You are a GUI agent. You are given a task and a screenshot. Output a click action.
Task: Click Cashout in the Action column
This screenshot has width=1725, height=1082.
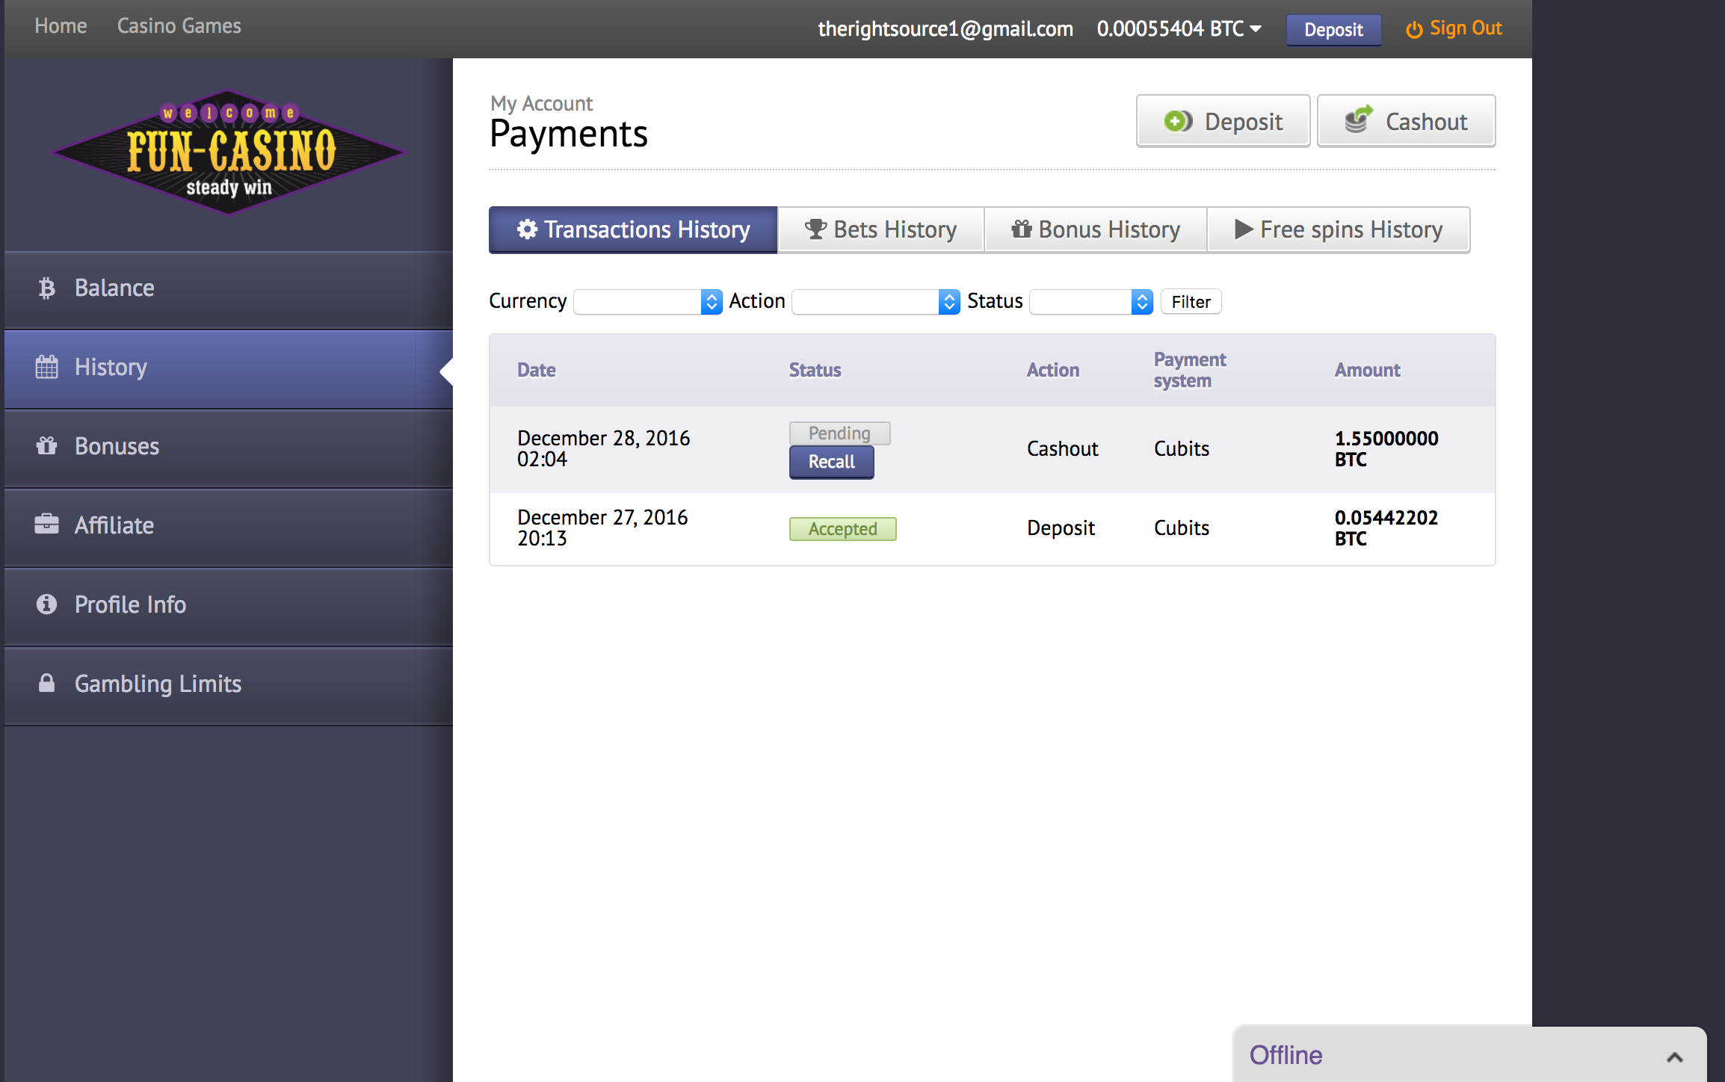pos(1062,448)
